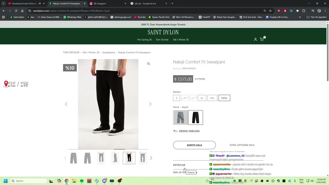Click browser back arrow
The image size is (329, 185).
[4, 11]
